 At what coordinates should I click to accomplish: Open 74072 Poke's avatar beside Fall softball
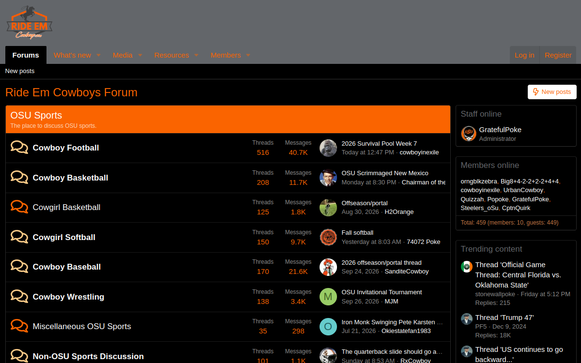[328, 237]
